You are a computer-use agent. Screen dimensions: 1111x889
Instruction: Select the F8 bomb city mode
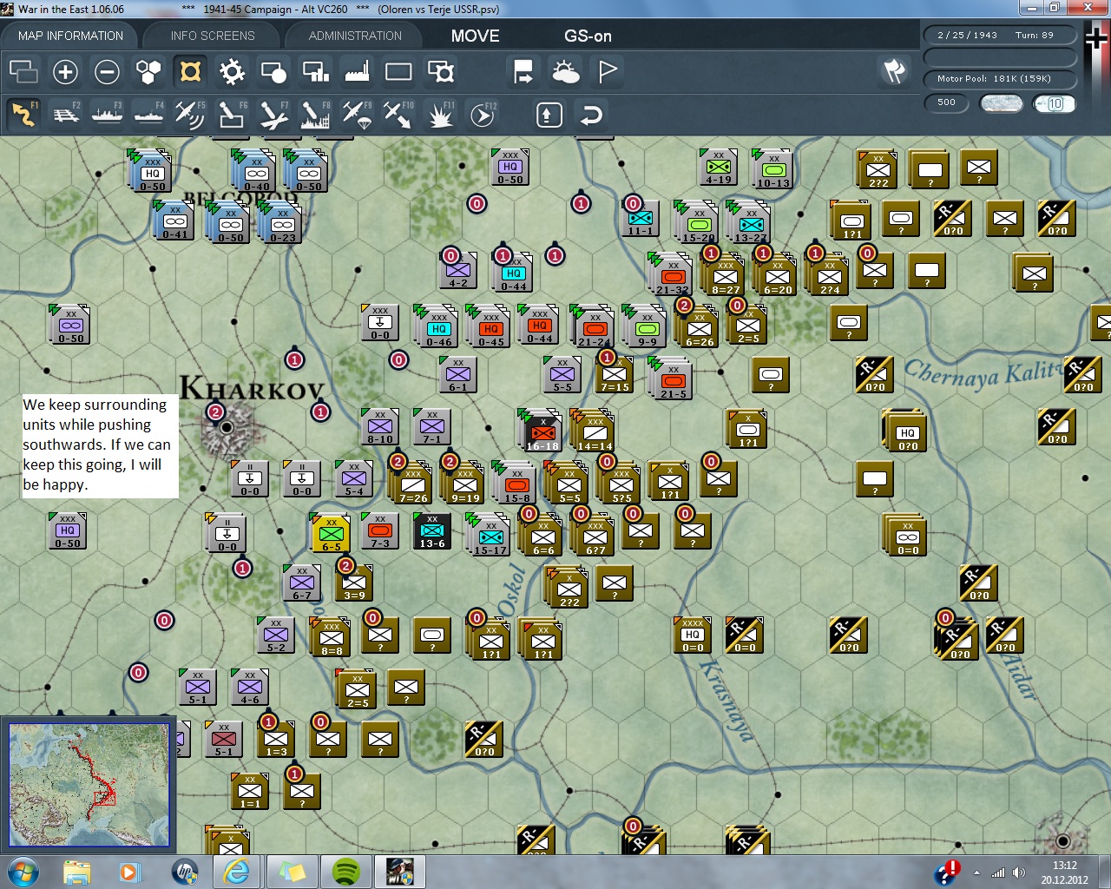[x=315, y=115]
